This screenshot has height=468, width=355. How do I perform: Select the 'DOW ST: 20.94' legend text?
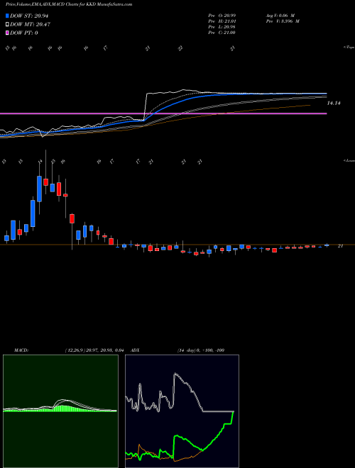pyautogui.click(x=29, y=16)
